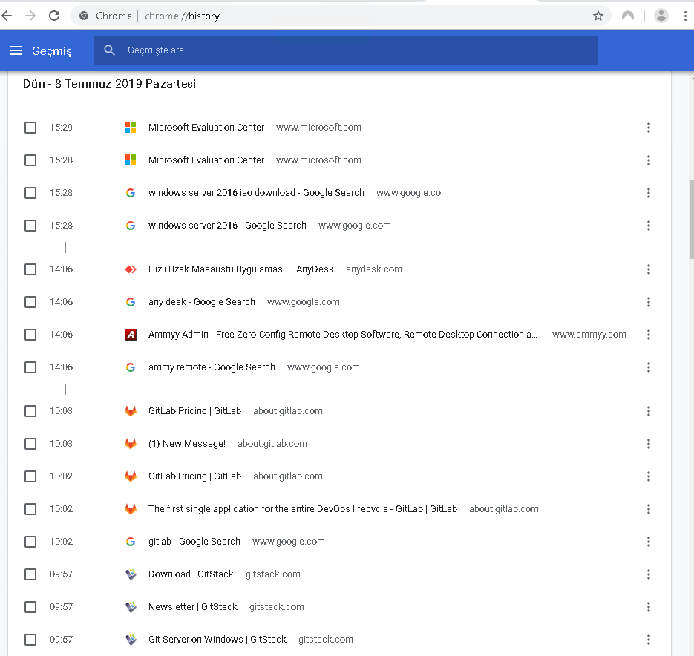This screenshot has width=694, height=656.
Task: Open the Chrome profile avatar
Action: [x=661, y=16]
